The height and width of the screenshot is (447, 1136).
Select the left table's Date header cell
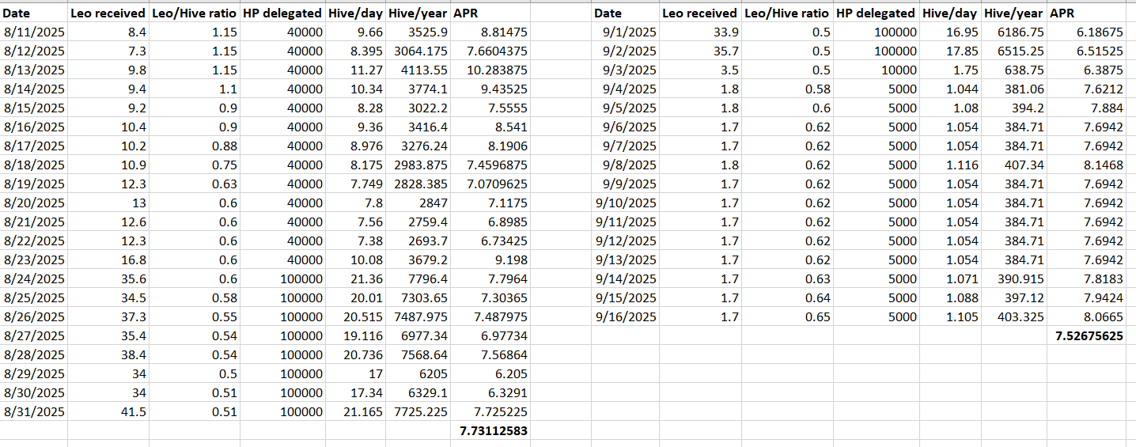(33, 13)
